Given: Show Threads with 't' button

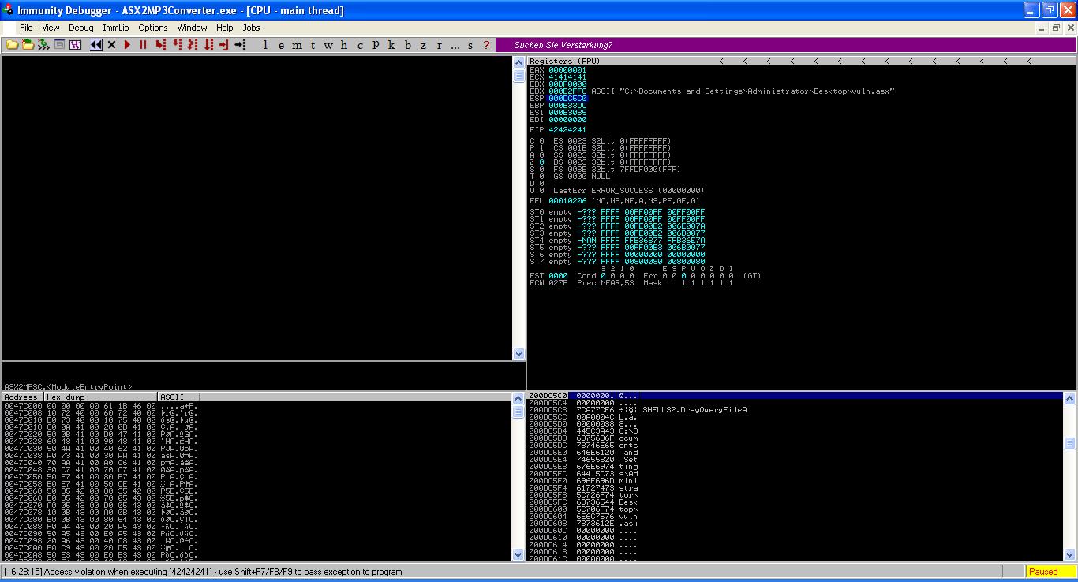Looking at the screenshot, I should click(x=313, y=45).
